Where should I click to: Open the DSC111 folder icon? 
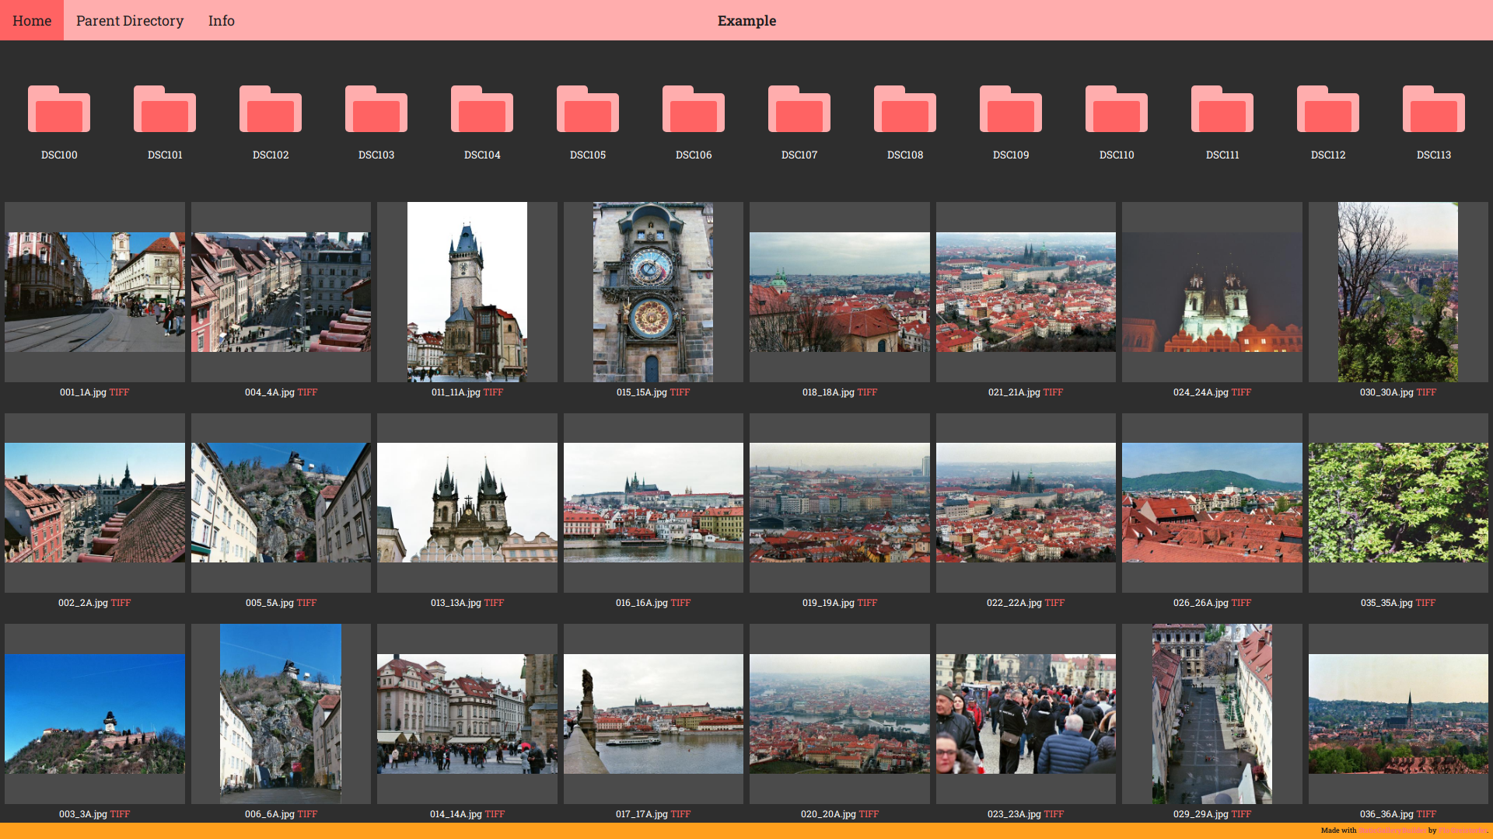[1222, 110]
